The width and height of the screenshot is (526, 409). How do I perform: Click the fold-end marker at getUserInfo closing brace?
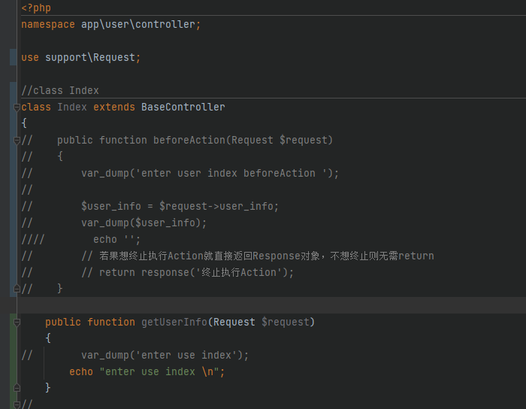pos(17,388)
